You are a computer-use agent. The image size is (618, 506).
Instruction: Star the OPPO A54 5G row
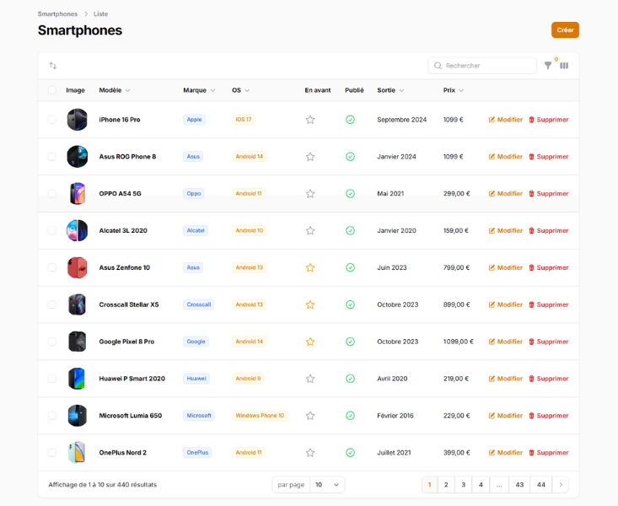[x=310, y=194]
